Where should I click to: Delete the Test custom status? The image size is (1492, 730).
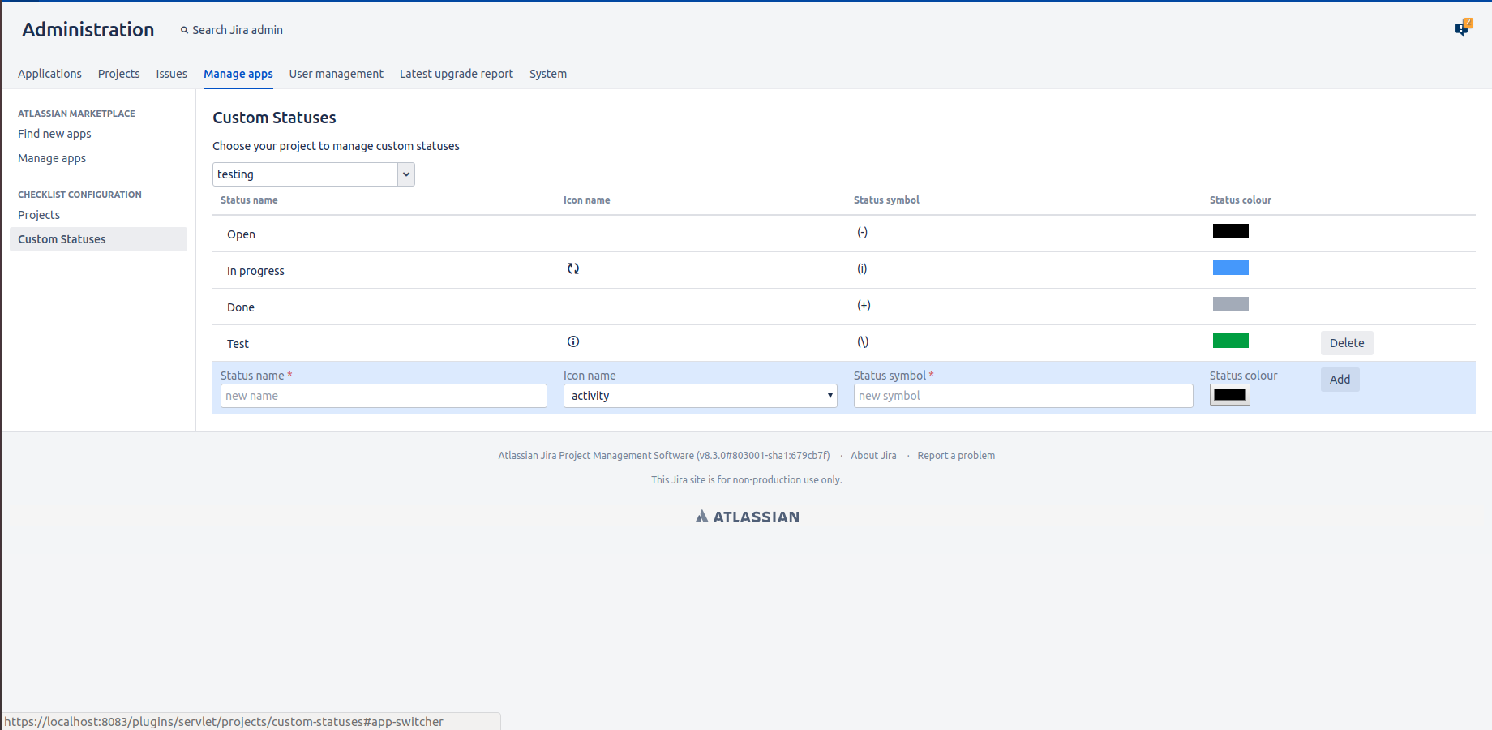[x=1346, y=343]
